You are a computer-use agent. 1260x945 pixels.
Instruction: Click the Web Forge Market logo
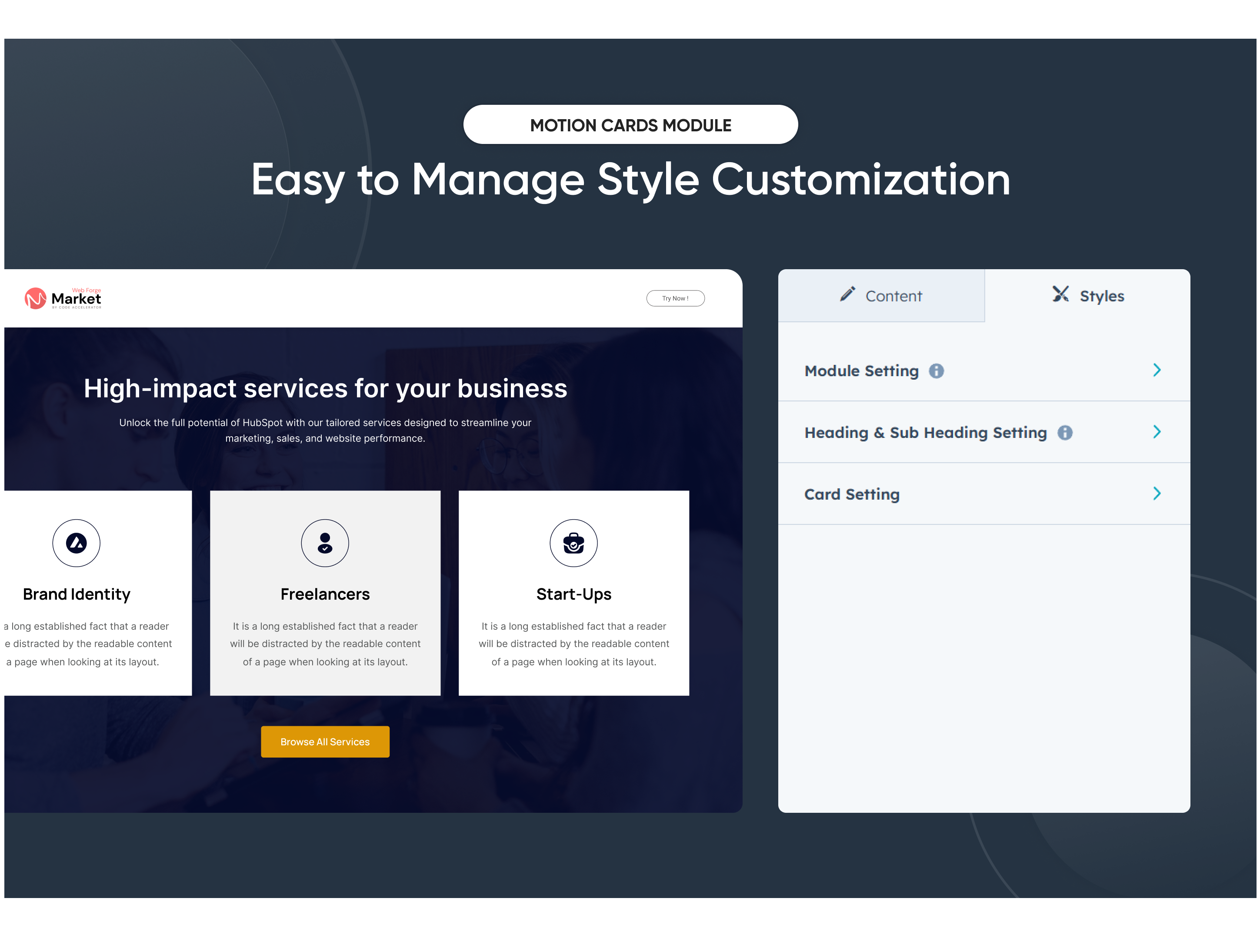tap(63, 297)
